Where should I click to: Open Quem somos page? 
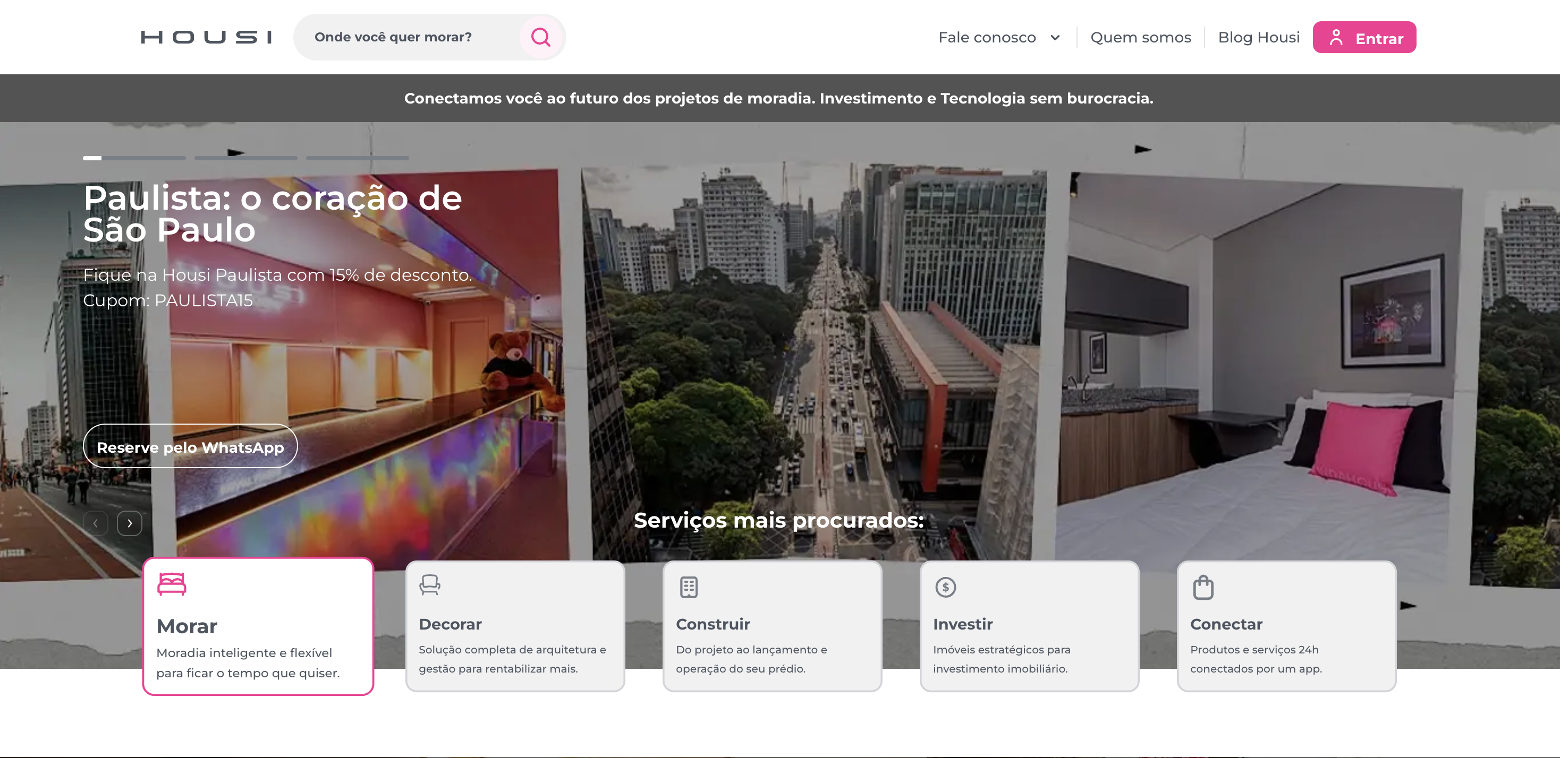click(1140, 38)
